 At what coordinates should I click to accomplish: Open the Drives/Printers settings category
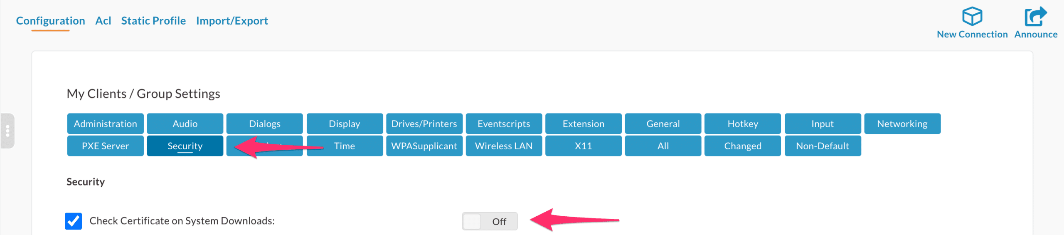click(424, 124)
